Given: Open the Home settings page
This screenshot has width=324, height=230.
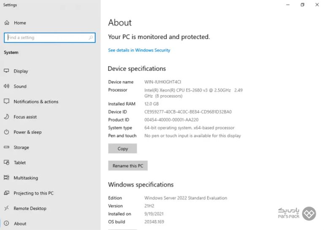Looking at the screenshot, I should click(20, 23).
